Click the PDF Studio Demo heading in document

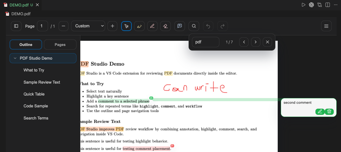tap(102, 64)
